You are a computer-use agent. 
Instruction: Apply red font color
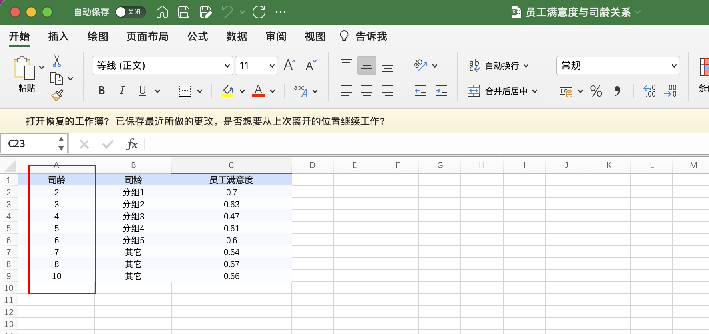[x=258, y=91]
